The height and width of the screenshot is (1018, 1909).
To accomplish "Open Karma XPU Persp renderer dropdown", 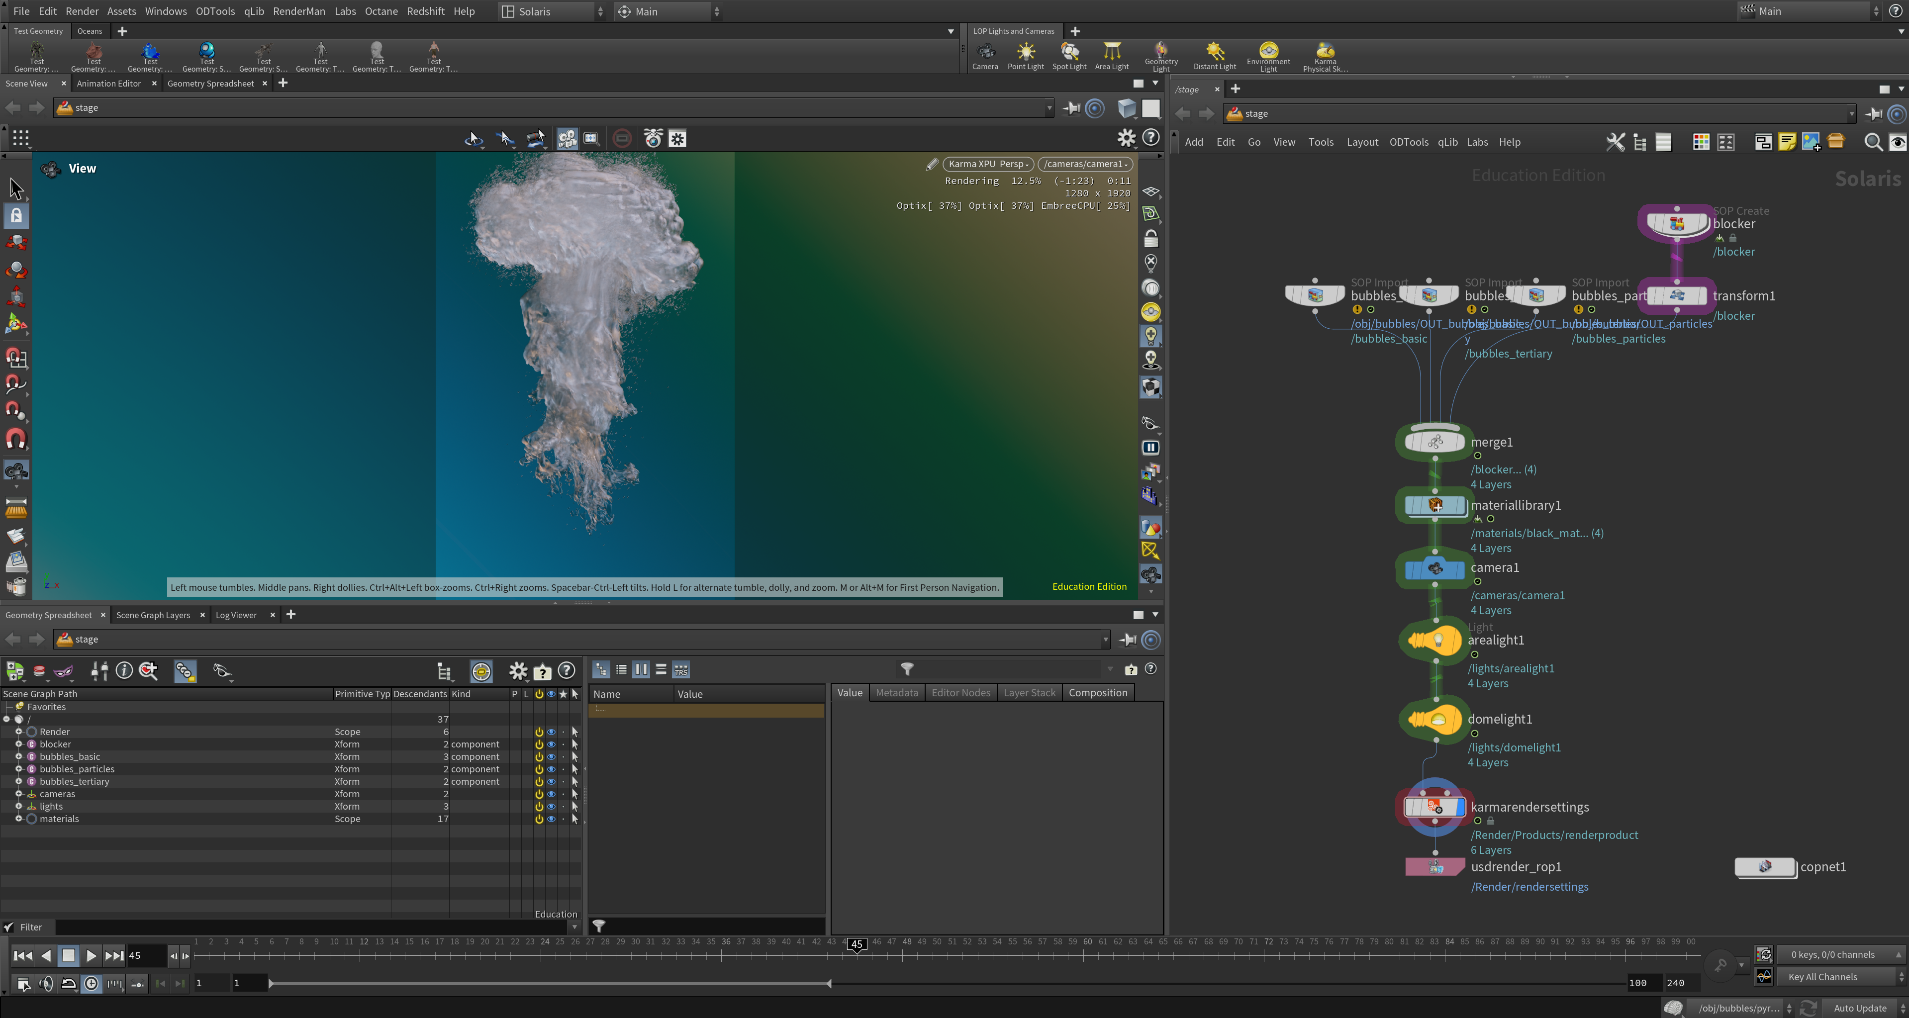I will (x=988, y=165).
